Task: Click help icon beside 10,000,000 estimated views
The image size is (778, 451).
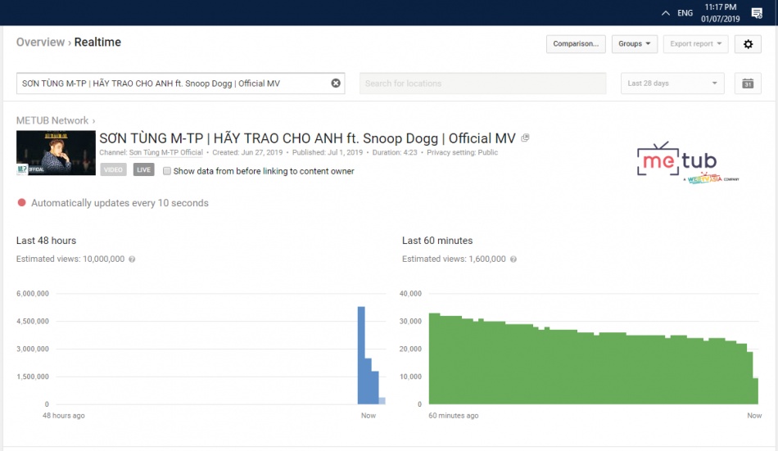Action: (132, 259)
